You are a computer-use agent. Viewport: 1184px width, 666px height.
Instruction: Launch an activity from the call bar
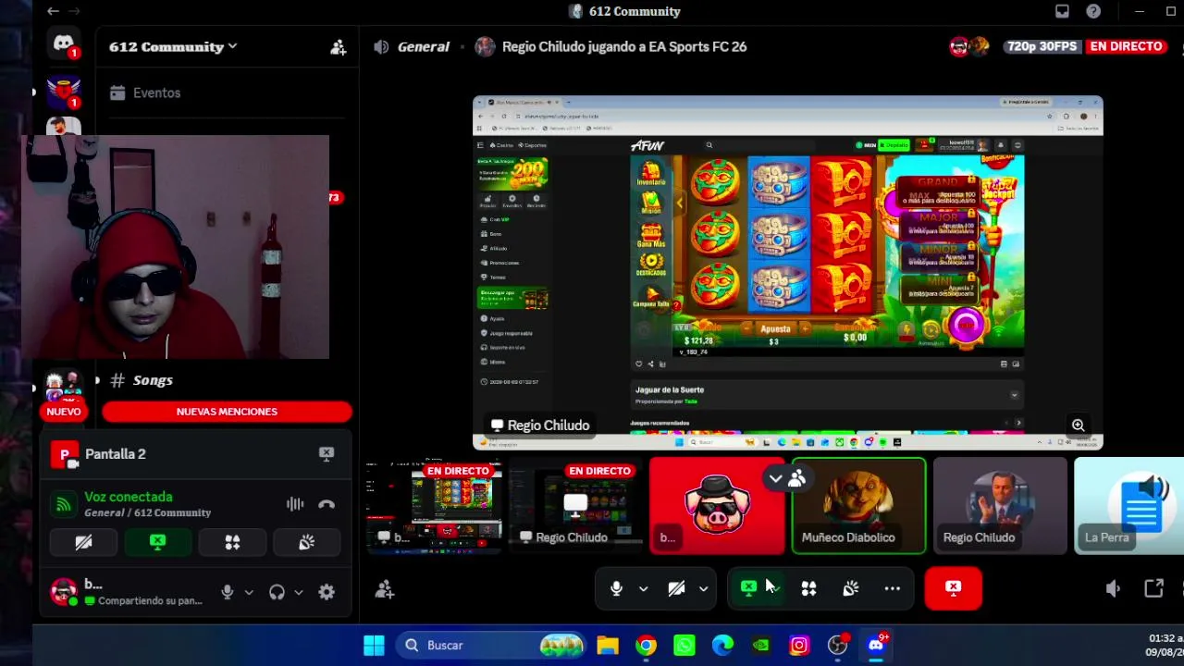(808, 588)
